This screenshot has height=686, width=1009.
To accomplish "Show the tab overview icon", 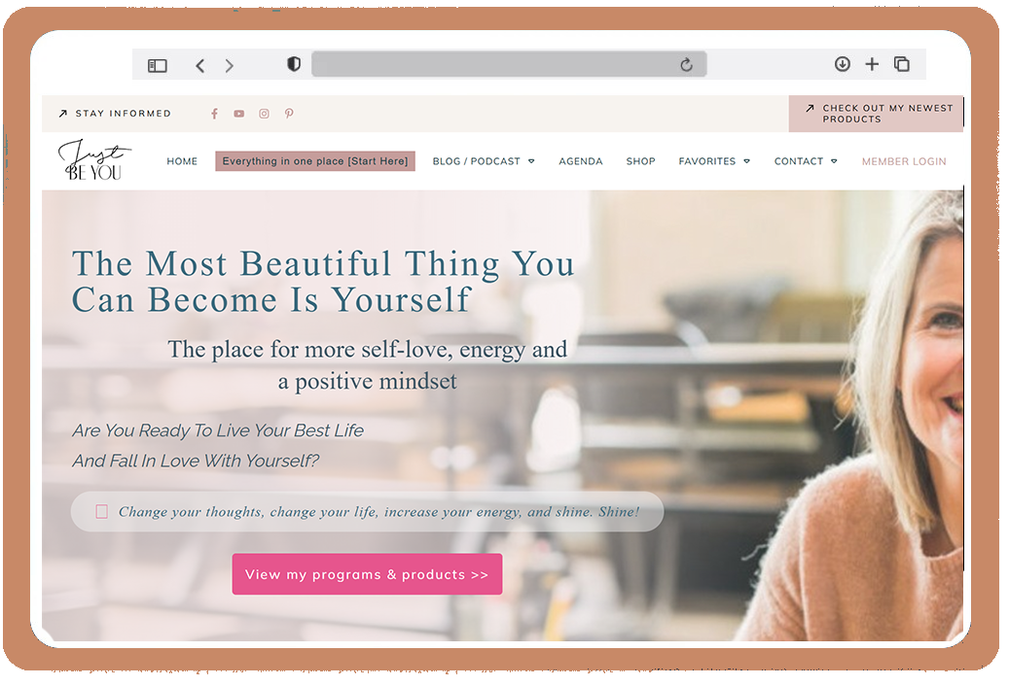I will (x=902, y=64).
